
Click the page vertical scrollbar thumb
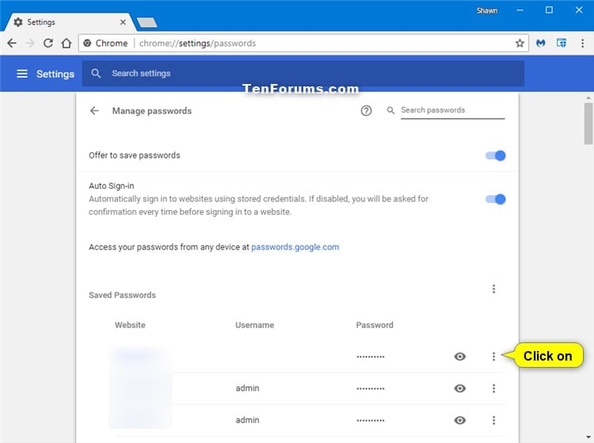(588, 123)
